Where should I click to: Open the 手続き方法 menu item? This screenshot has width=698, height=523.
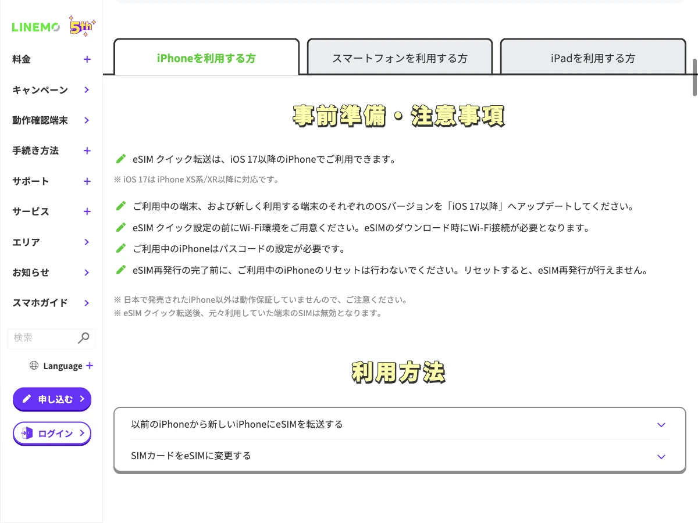(35, 151)
